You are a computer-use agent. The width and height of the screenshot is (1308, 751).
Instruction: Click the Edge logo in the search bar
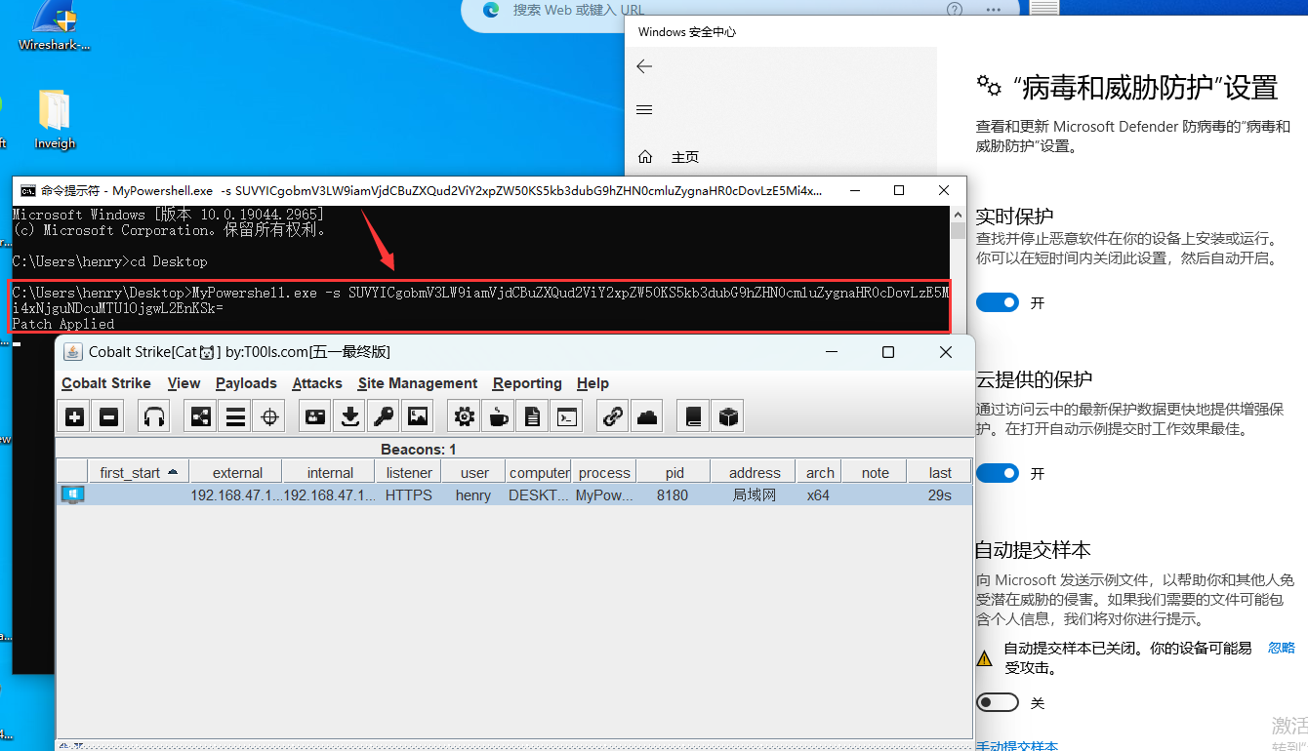(491, 10)
